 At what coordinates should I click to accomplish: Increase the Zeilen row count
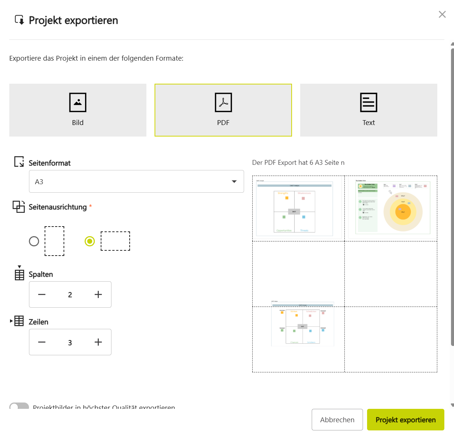(98, 342)
